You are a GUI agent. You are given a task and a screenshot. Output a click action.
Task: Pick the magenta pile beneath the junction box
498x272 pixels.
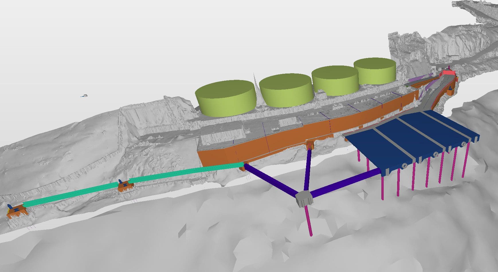309,221
